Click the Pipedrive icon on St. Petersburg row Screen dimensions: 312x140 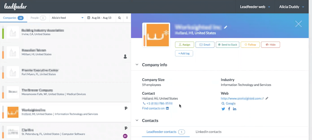pos(126,128)
